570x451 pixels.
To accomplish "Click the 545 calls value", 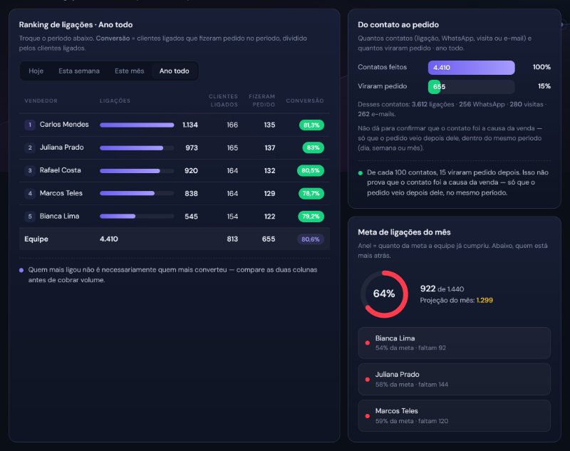I will click(191, 217).
